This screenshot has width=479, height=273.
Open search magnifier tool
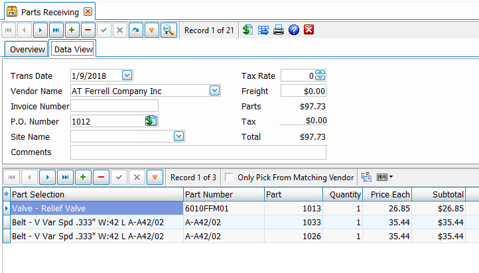[169, 30]
